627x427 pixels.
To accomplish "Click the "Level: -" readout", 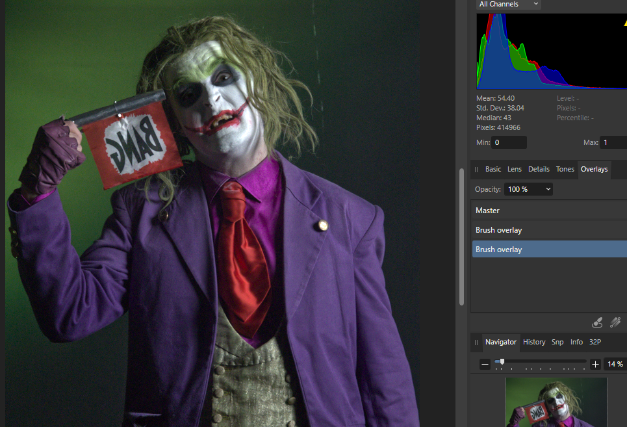I will [x=568, y=98].
